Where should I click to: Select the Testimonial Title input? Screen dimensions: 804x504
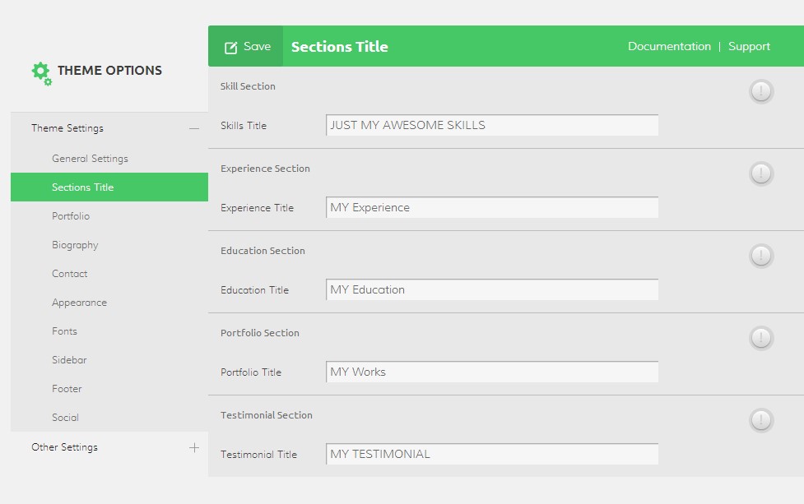(491, 455)
